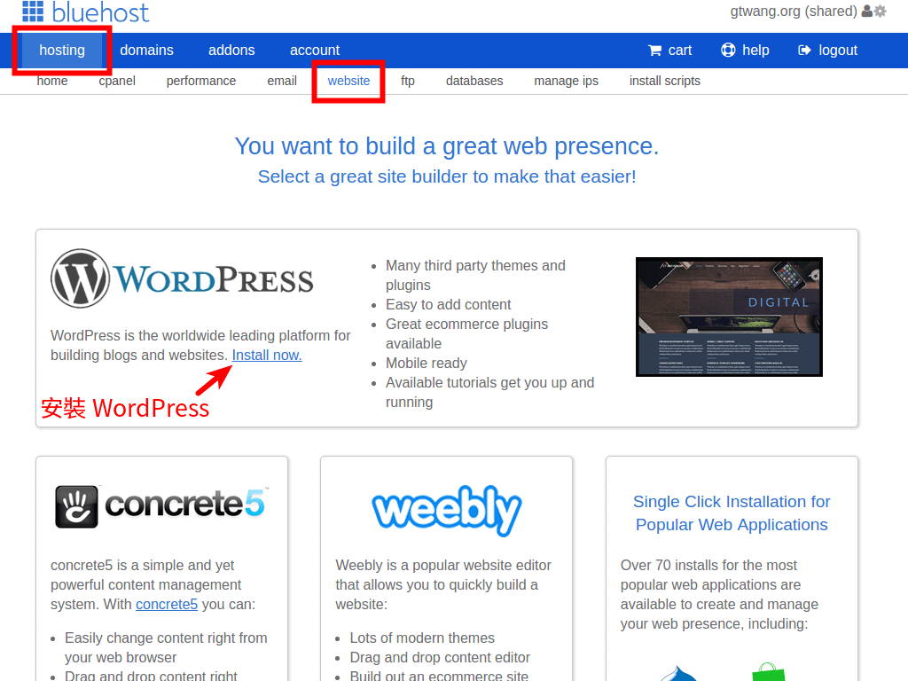This screenshot has height=681, width=908.
Task: Click the Weebly logo
Action: [x=446, y=510]
